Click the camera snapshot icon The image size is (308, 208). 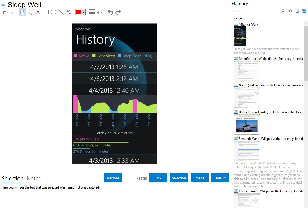click(x=290, y=11)
